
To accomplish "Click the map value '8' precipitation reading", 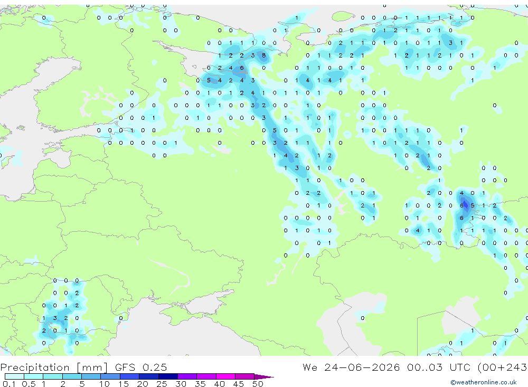I will (263, 55).
